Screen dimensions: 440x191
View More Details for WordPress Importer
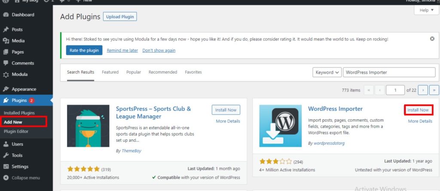[420, 121]
